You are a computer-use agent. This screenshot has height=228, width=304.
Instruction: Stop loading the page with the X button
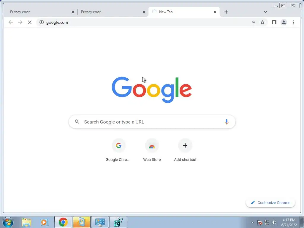pyautogui.click(x=30, y=22)
